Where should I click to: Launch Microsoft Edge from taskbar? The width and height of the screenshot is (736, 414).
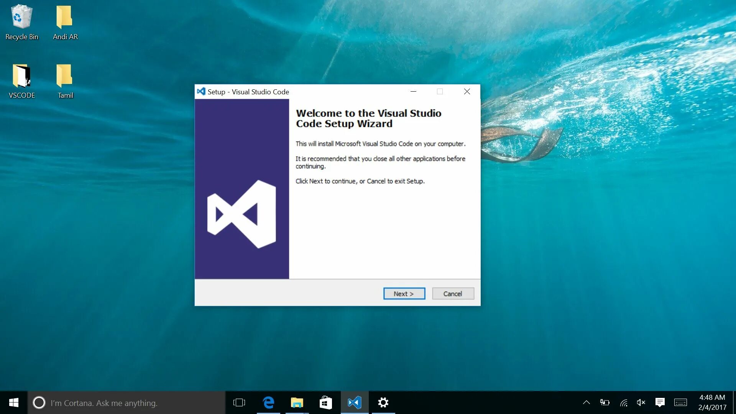pos(268,402)
